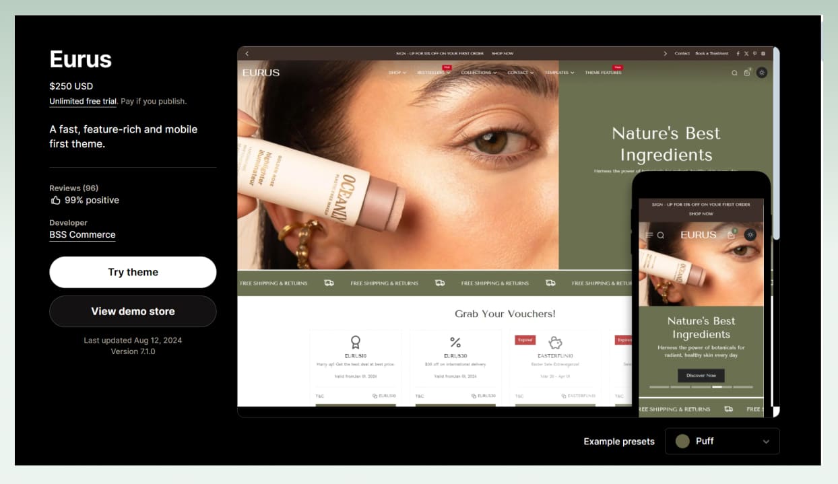Click the olive Puff preset color swatch
The width and height of the screenshot is (838, 484).
pos(682,441)
